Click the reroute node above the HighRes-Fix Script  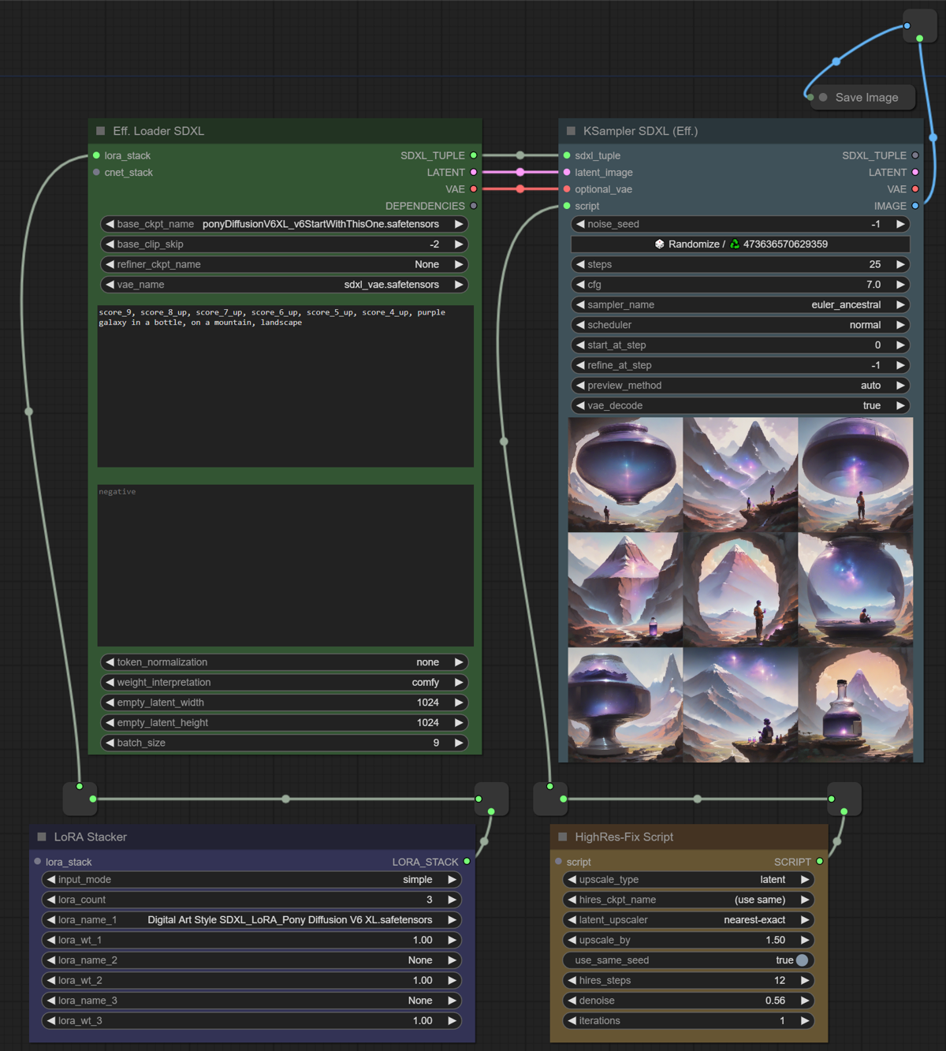(x=550, y=799)
